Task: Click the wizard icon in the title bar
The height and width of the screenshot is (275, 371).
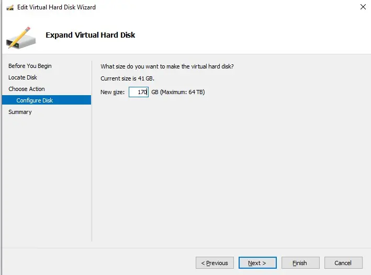Action: pyautogui.click(x=9, y=7)
